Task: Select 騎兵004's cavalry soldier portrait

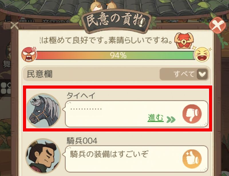Action: point(43,156)
